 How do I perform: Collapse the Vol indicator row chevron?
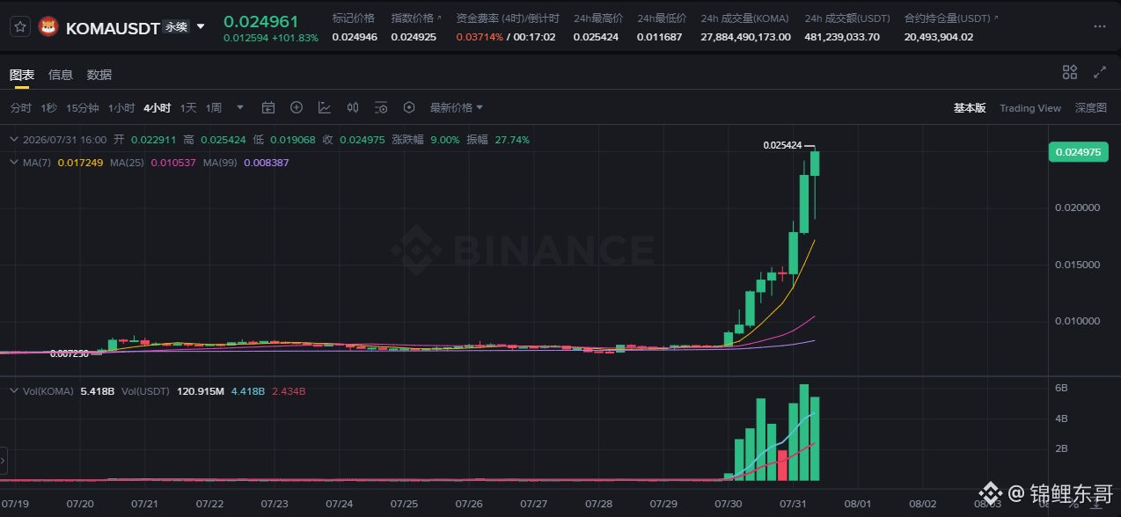pos(13,390)
